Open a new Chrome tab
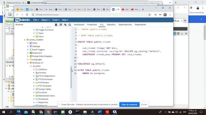Screen dimensions: 206x115 pyautogui.click(x=143, y=9)
